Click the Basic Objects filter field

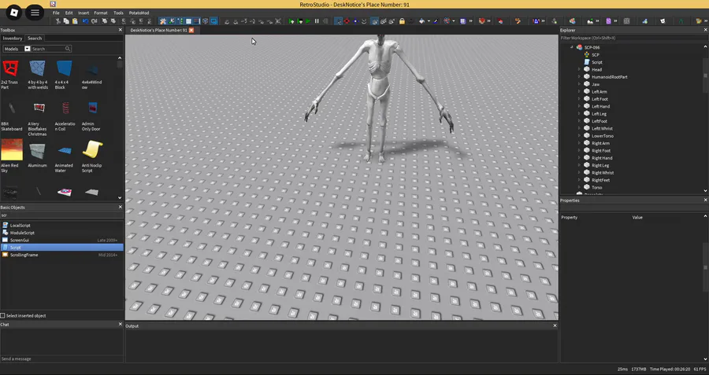point(61,215)
